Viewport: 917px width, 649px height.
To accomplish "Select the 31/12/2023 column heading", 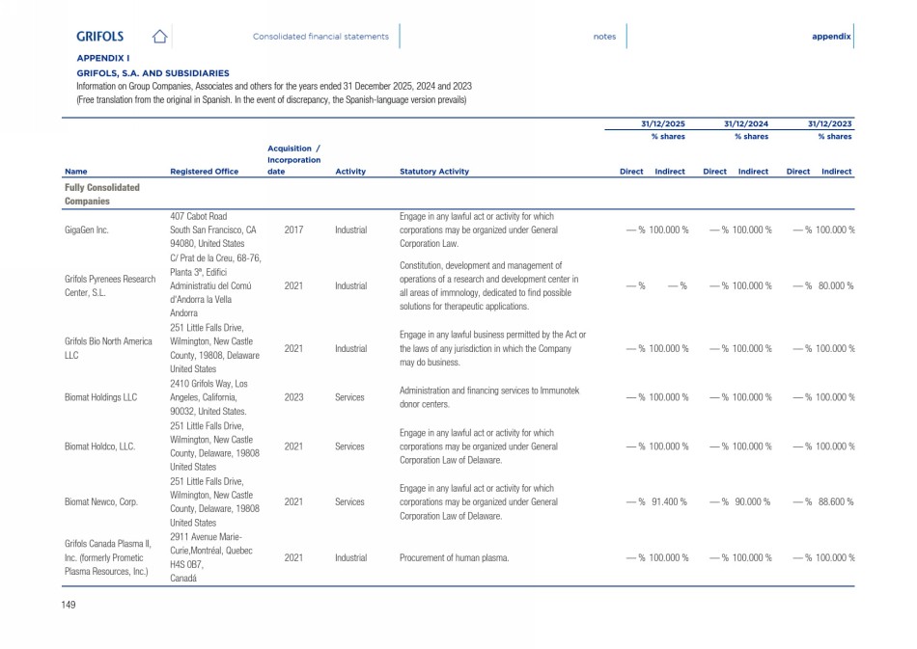I will (x=829, y=124).
